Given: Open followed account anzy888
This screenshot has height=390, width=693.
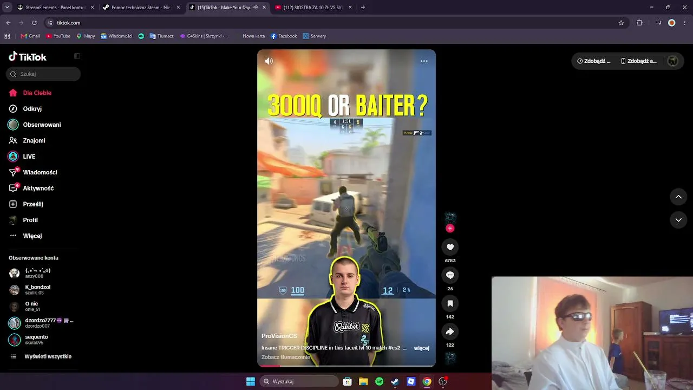Looking at the screenshot, I should pos(38,273).
